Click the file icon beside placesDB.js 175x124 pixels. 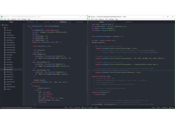(x=5, y=65)
